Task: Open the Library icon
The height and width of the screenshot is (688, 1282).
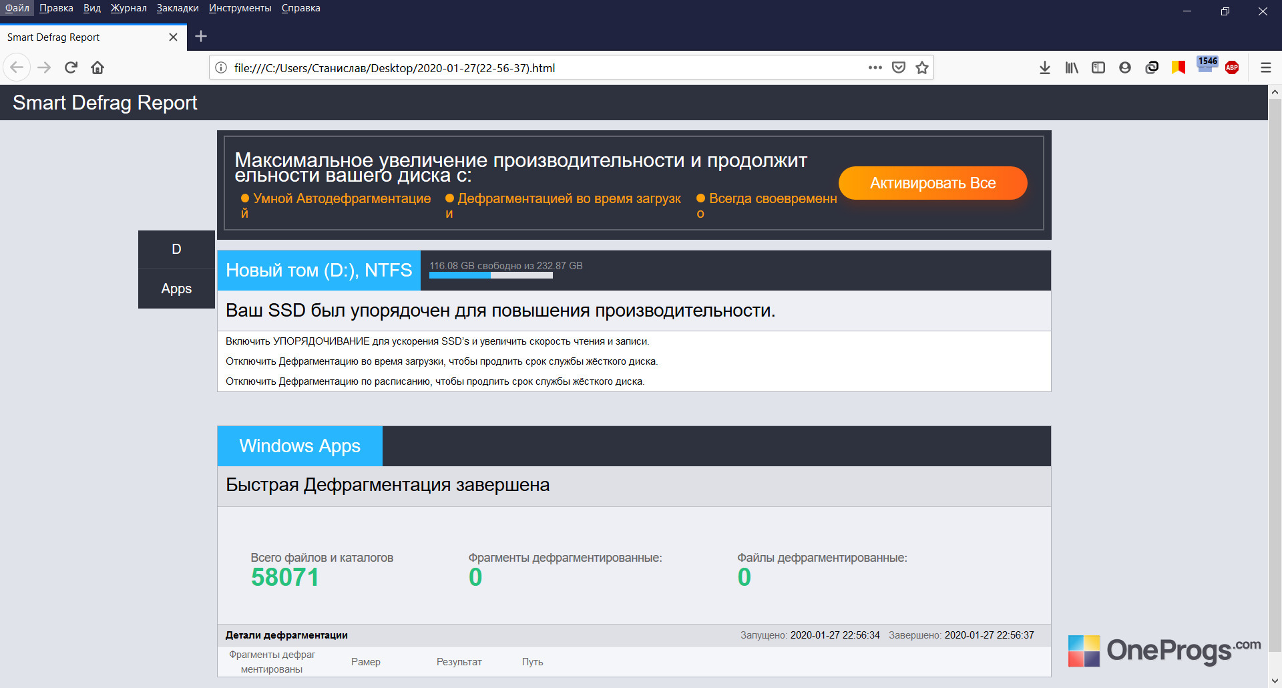Action: click(1072, 67)
